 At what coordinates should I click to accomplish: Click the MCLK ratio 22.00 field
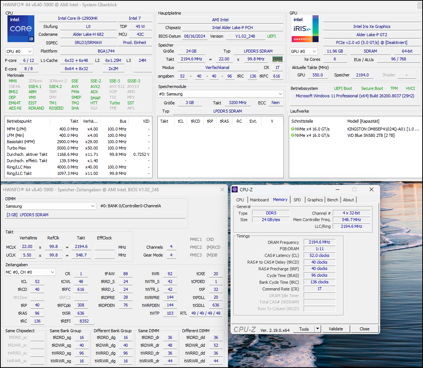point(27,247)
